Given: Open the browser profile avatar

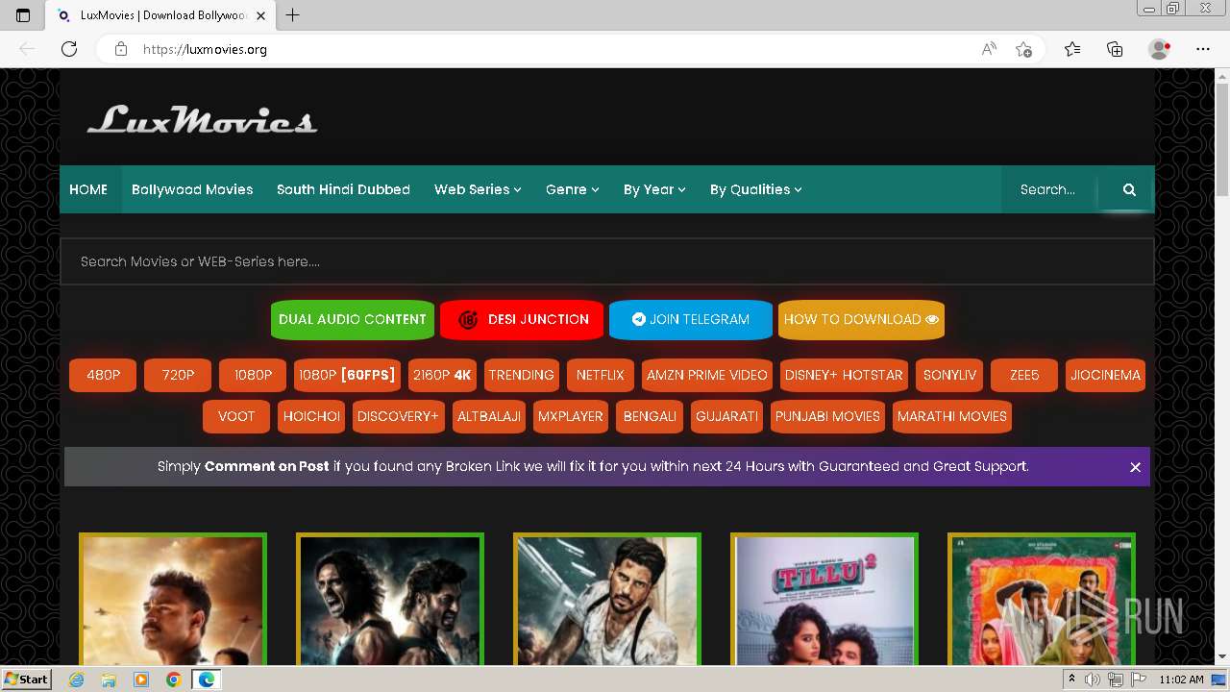Looking at the screenshot, I should 1159,49.
